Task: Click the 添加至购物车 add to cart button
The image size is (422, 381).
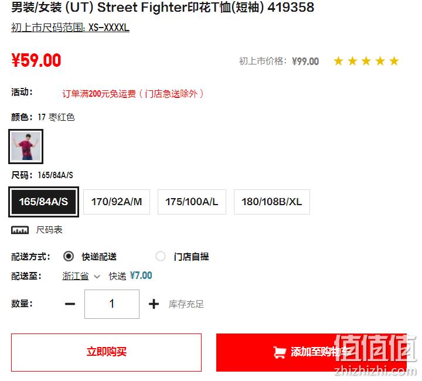Action: pyautogui.click(x=311, y=352)
